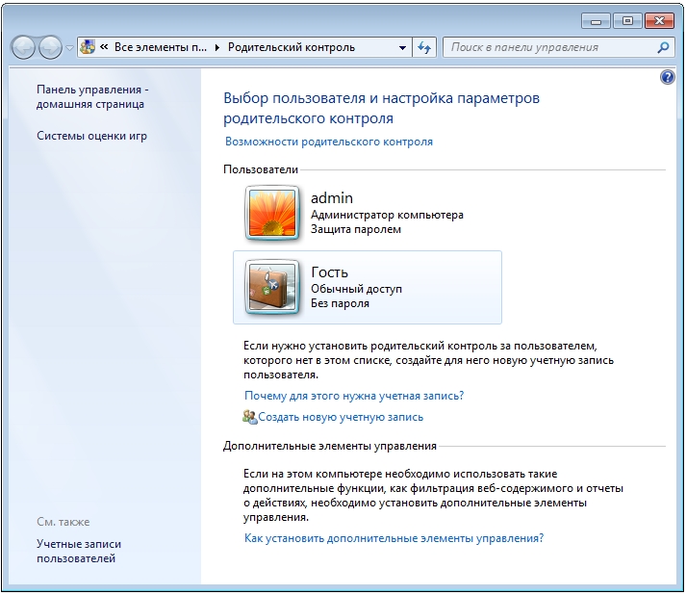Click 'Создать новую учетную запись' link
The width and height of the screenshot is (686, 595).
pos(341,417)
